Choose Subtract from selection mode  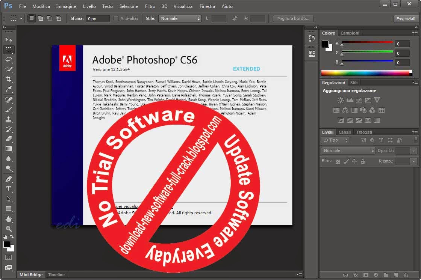[x=49, y=18]
